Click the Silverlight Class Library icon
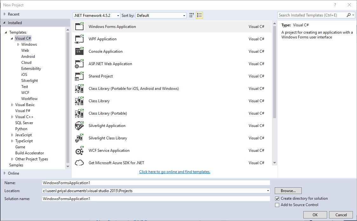Viewport: 357px width, 221px height. click(79, 138)
